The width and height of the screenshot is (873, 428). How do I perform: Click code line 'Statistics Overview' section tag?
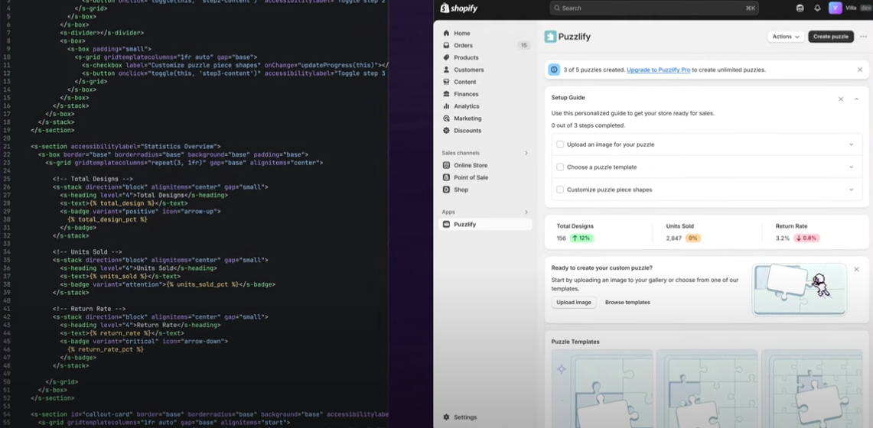coord(125,146)
